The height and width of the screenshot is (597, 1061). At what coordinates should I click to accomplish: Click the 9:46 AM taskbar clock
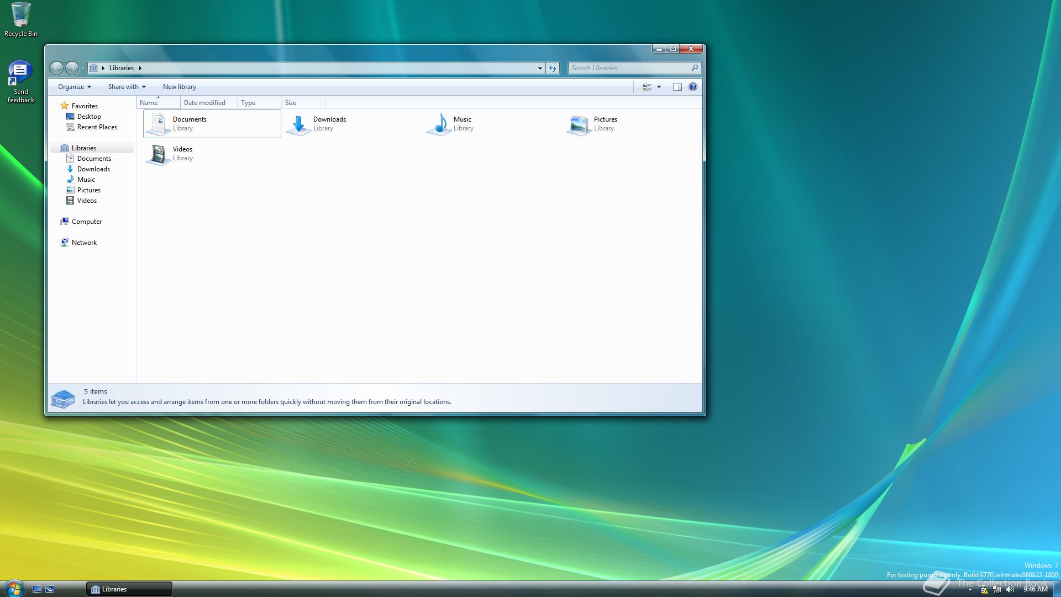tap(1035, 590)
